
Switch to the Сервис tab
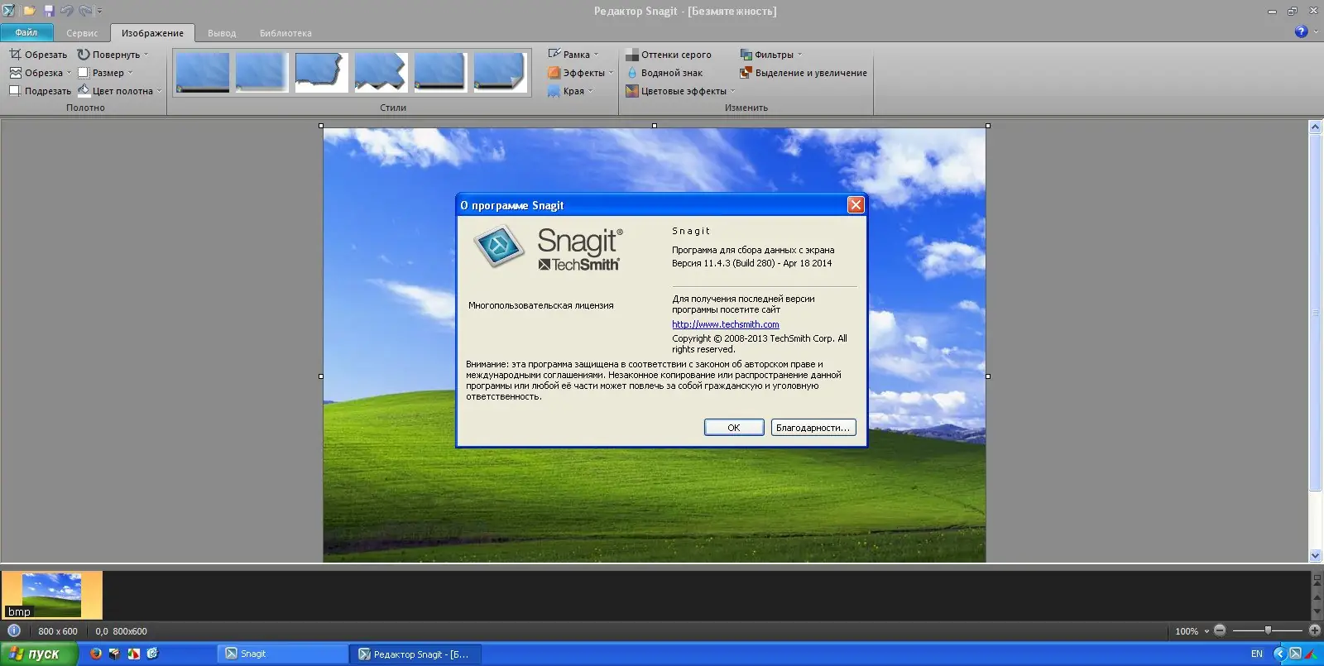click(82, 33)
